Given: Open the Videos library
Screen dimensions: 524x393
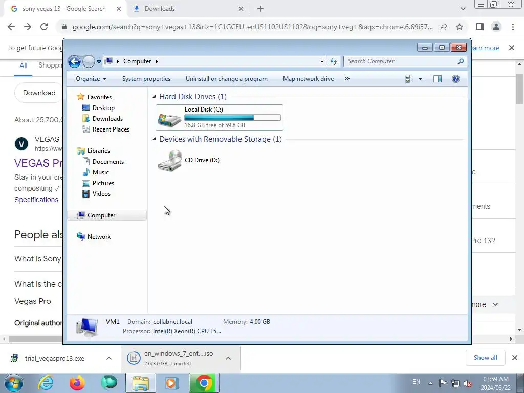Looking at the screenshot, I should (x=101, y=194).
